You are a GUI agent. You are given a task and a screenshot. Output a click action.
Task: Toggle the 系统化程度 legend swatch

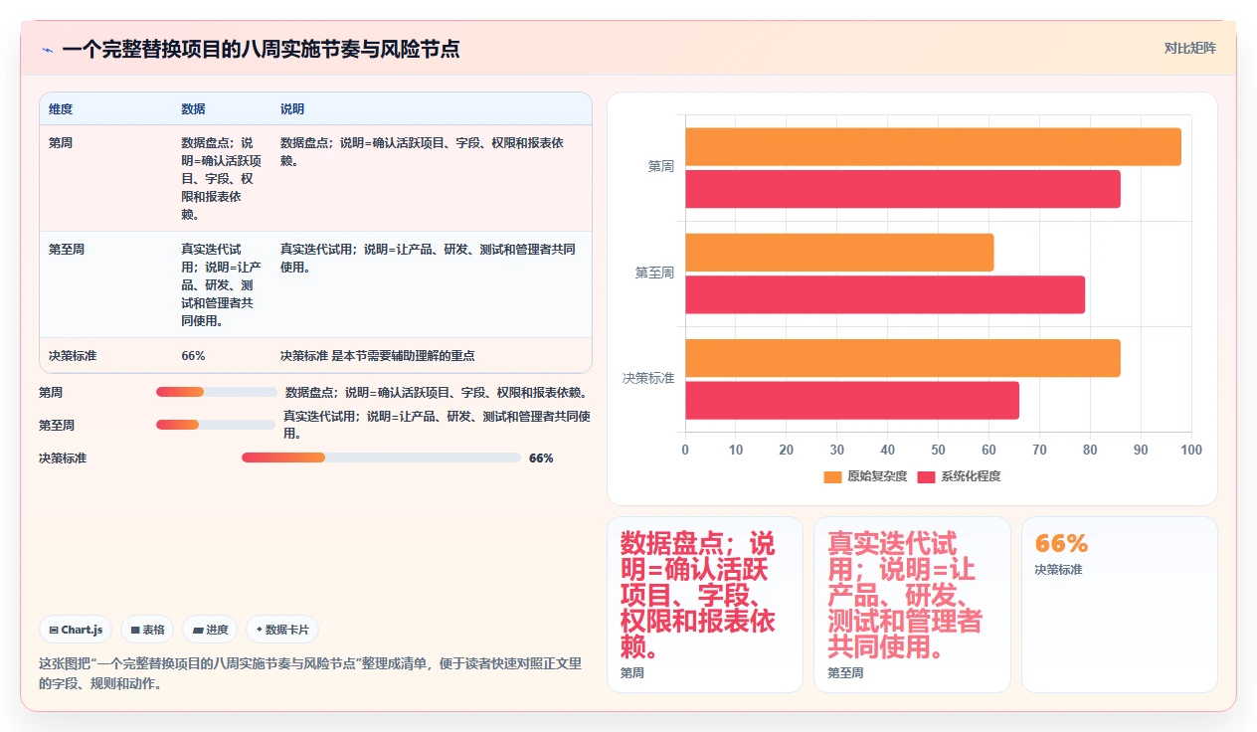pyautogui.click(x=927, y=476)
